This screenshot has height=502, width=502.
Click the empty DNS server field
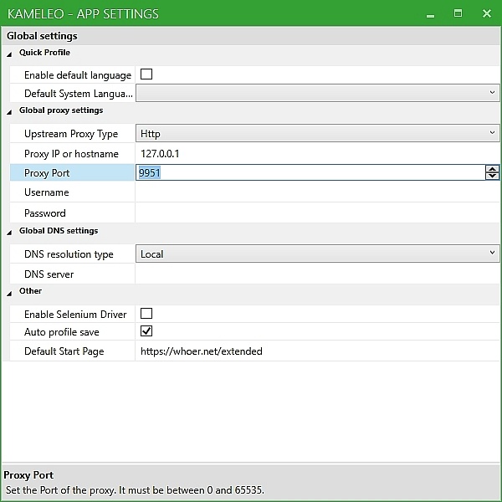(x=318, y=274)
